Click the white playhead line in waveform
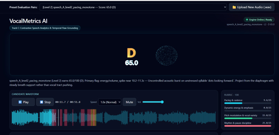Image resolution: width=279 pixels, height=135 pixels. pos(58,117)
